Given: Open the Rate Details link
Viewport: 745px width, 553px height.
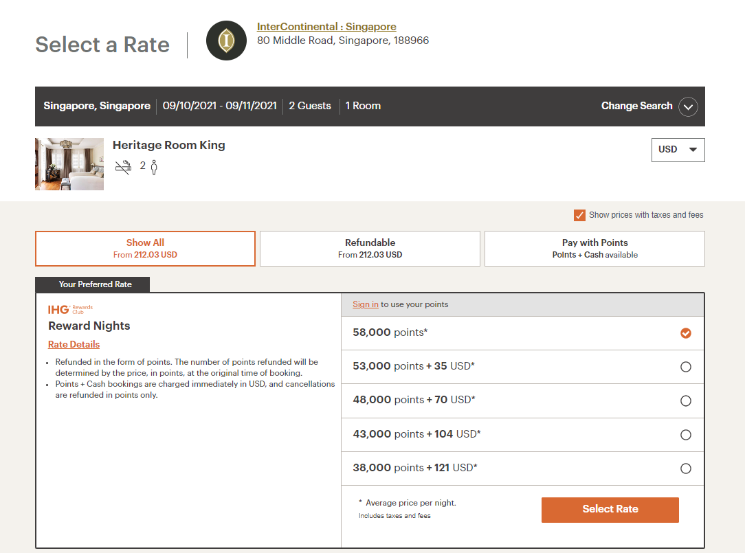Looking at the screenshot, I should click(74, 344).
